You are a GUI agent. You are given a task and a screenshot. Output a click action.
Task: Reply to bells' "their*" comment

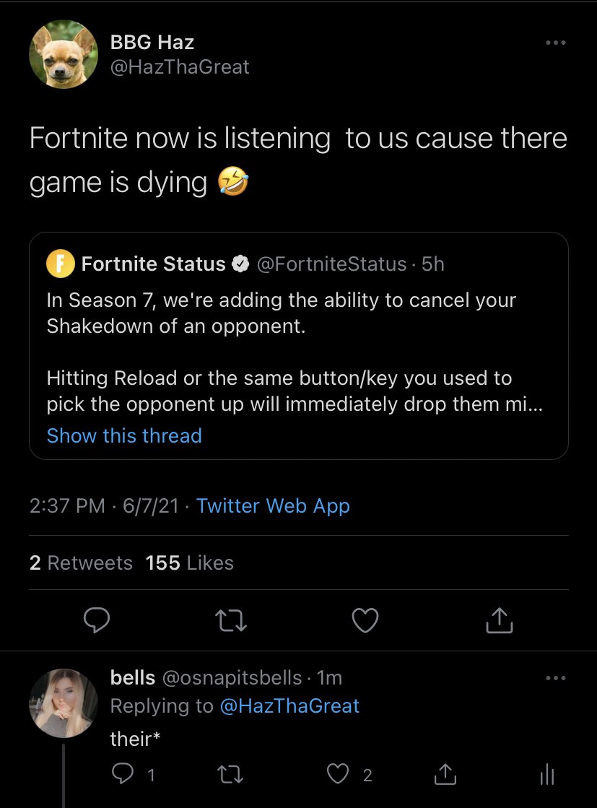tap(123, 776)
